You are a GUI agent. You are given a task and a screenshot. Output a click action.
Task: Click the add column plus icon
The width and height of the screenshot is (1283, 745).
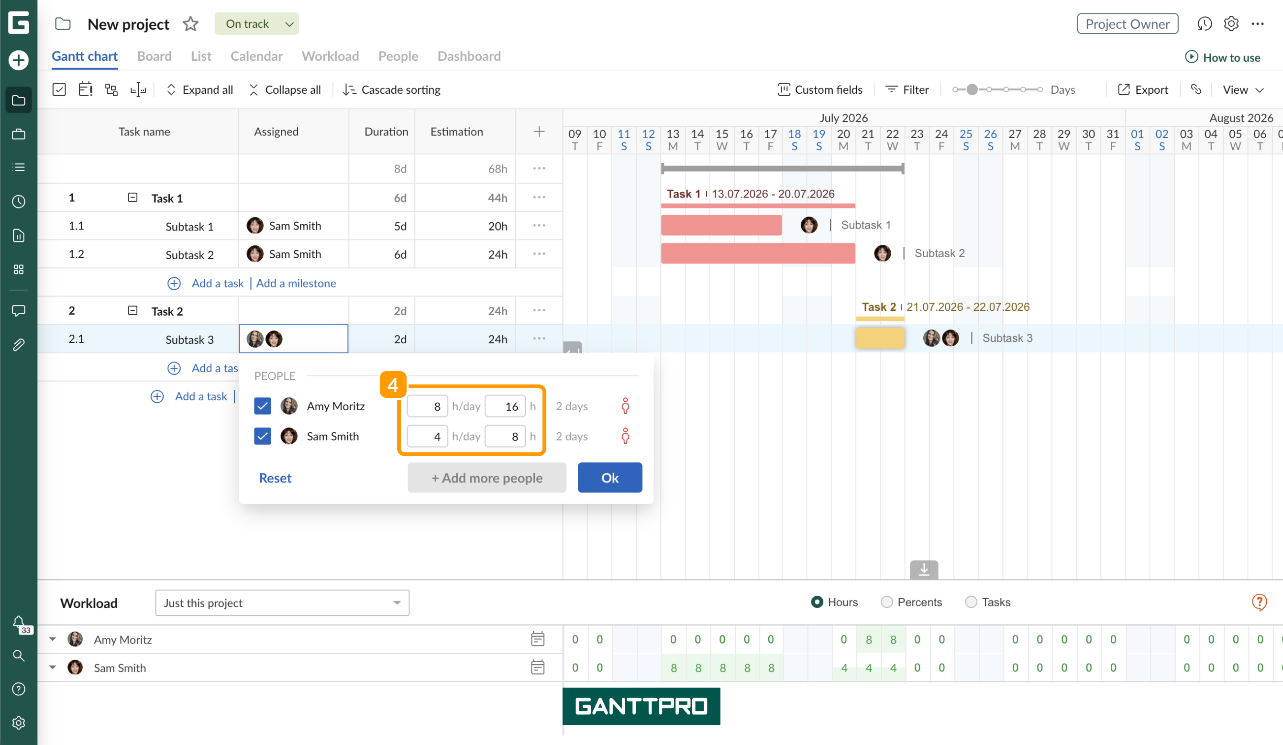click(539, 132)
